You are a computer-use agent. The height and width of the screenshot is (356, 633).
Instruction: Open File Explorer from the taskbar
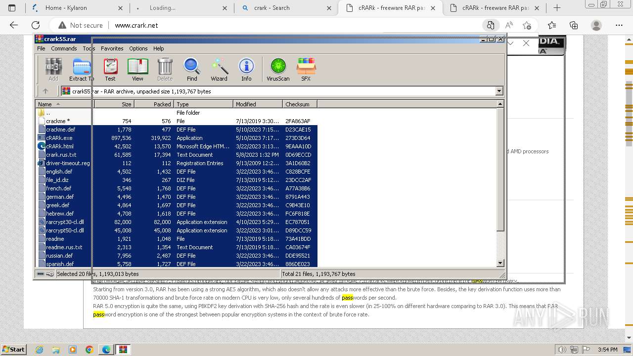click(x=56, y=350)
